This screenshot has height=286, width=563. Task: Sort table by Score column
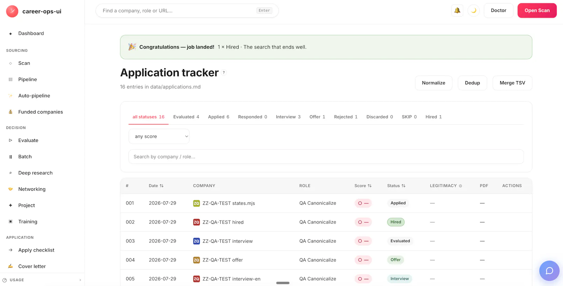point(363,186)
